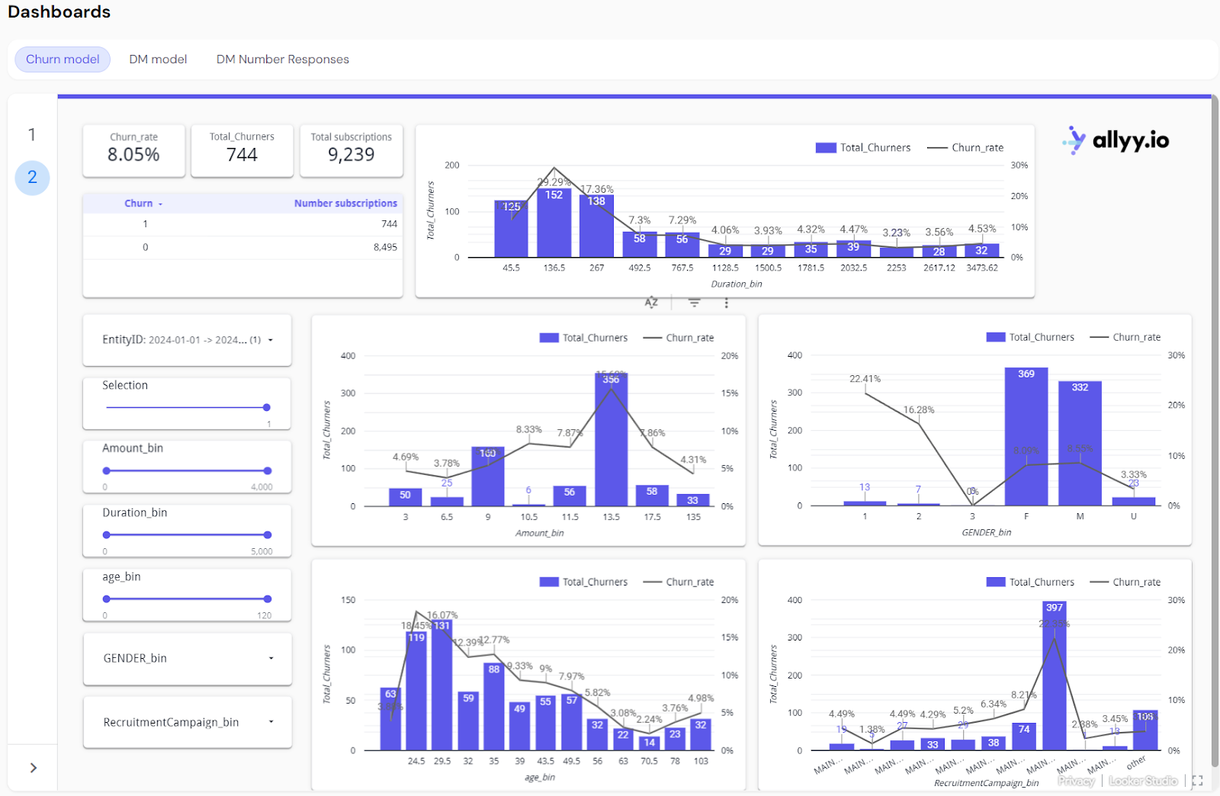
Task: Expand the sidebar with the arrow icon
Action: [33, 768]
